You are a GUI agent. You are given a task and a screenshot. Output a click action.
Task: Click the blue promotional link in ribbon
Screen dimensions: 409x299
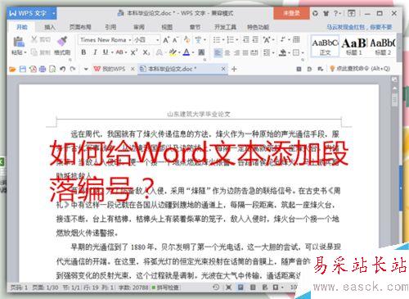click(x=360, y=27)
